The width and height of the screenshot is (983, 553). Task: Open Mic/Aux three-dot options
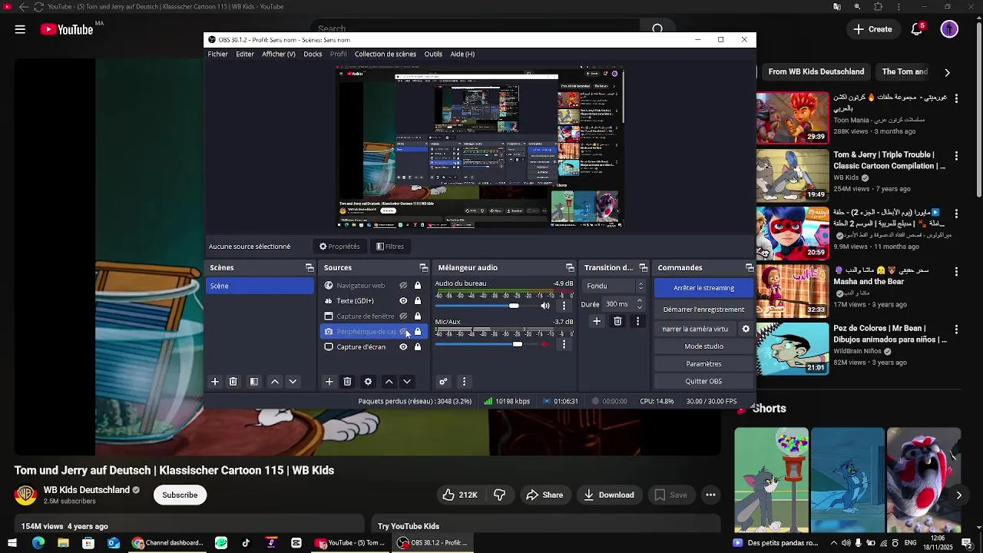[x=564, y=344]
